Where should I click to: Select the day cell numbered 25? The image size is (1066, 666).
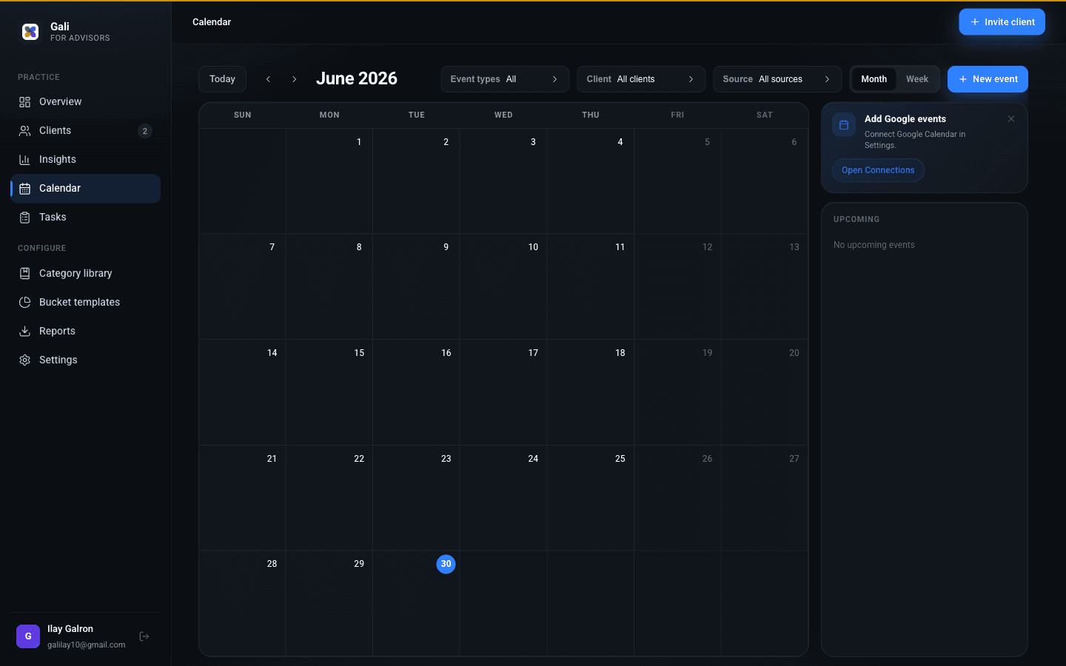pyautogui.click(x=591, y=498)
